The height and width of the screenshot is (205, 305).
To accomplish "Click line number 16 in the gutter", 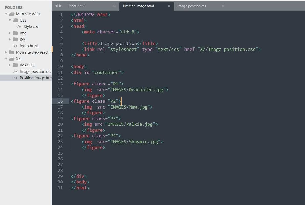I will (60, 101).
